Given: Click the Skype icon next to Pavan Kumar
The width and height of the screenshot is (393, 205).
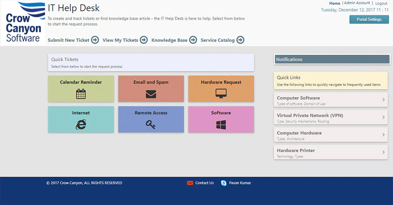Looking at the screenshot, I should [224, 183].
